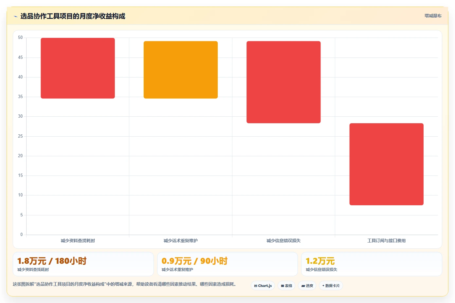
Task: Click the y-axis tick label 50
Action: click(x=20, y=38)
